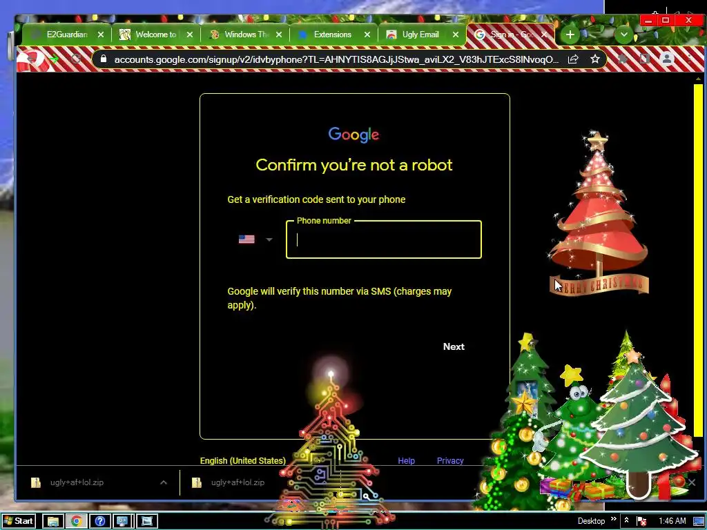Close the Windows Themes tab
707x530 pixels.
[x=279, y=35]
